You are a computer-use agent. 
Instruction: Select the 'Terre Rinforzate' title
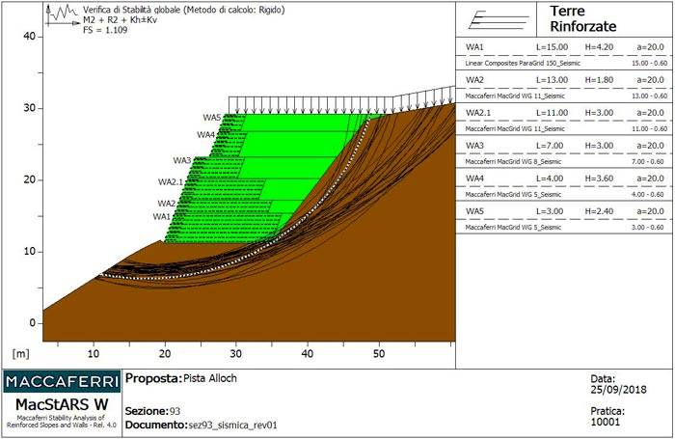click(x=582, y=18)
